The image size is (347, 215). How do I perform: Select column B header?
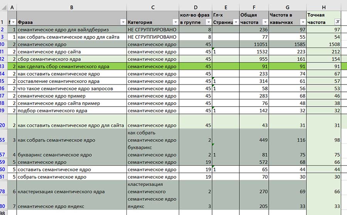[72, 7]
